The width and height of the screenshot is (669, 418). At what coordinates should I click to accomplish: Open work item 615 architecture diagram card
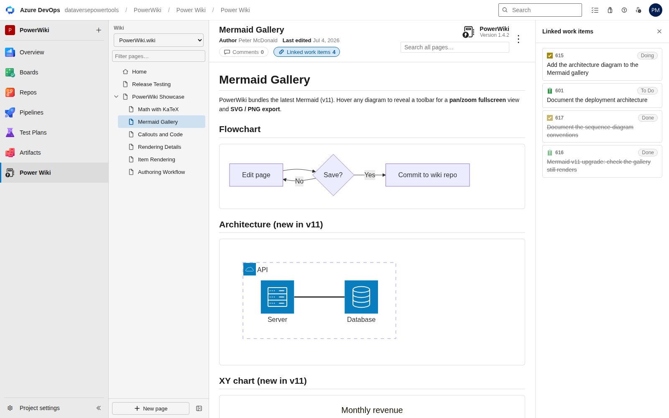click(x=602, y=64)
